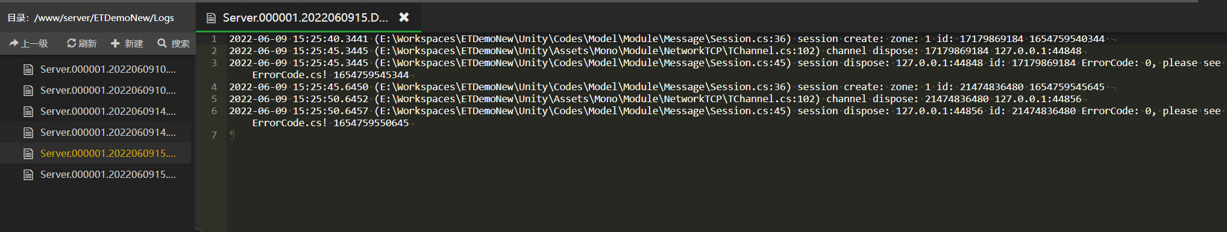Viewport: 1227px width, 232px height.
Task: Click the log line ending 1654759540344
Action: coord(667,38)
